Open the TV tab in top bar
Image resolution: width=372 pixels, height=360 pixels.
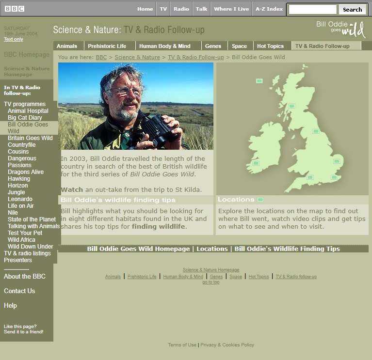[x=163, y=9]
